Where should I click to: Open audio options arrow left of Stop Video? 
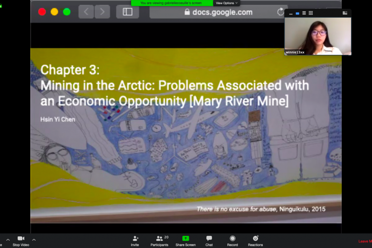8,240
